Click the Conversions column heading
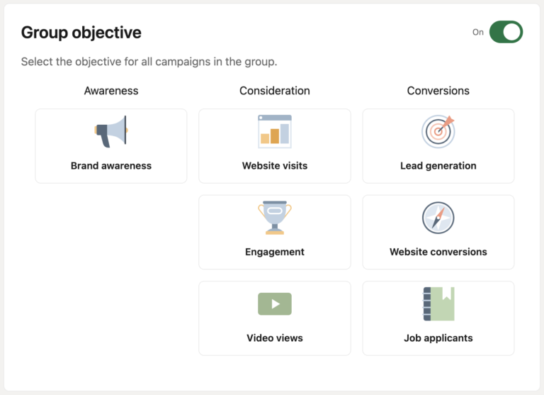 [x=438, y=91]
